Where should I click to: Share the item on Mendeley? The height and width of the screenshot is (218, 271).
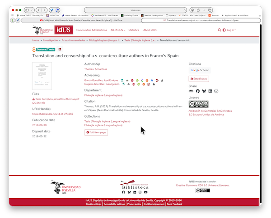[x=191, y=91]
